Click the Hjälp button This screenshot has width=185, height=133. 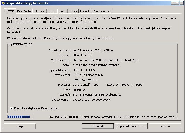[20, 126]
